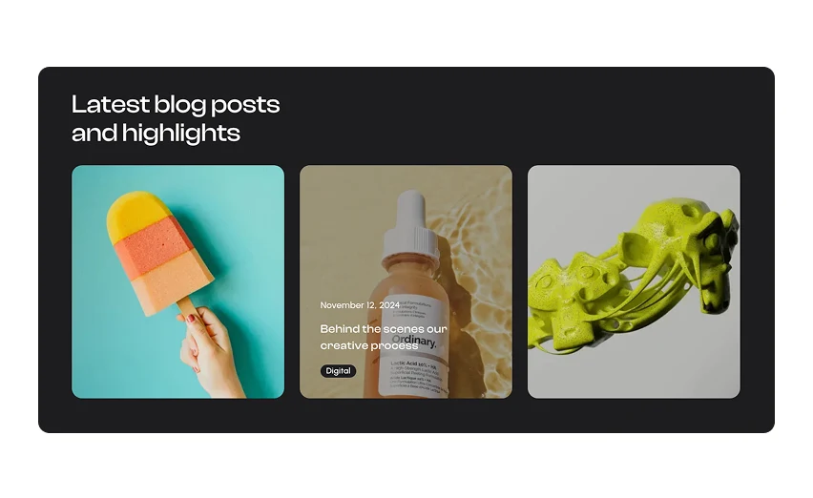813x498 pixels.
Task: Open the popsicle blog post card
Action: pos(177,281)
